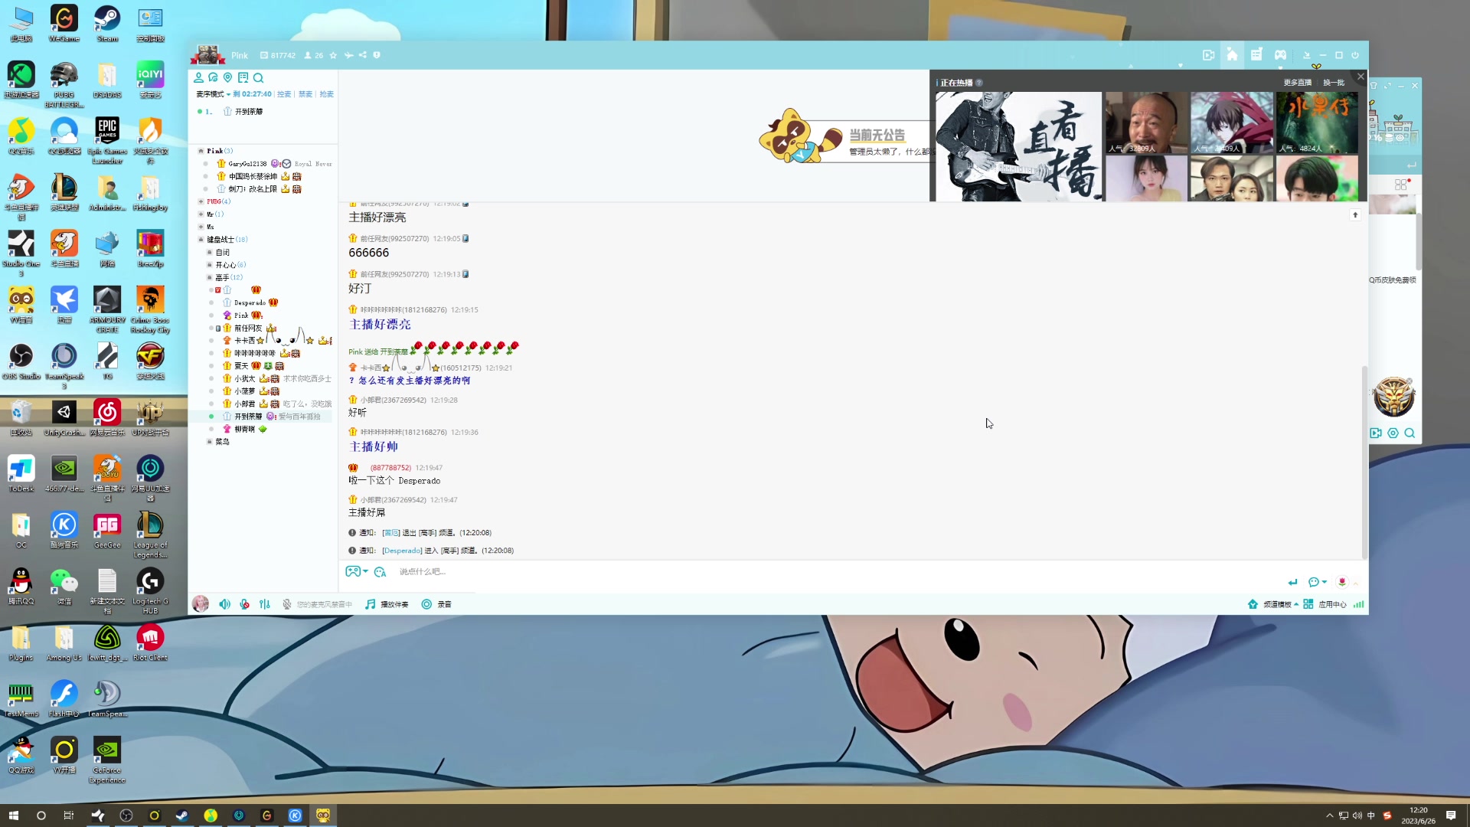The height and width of the screenshot is (827, 1470).
Task: Open the OBS Studio desktop shortcut
Action: (x=21, y=361)
